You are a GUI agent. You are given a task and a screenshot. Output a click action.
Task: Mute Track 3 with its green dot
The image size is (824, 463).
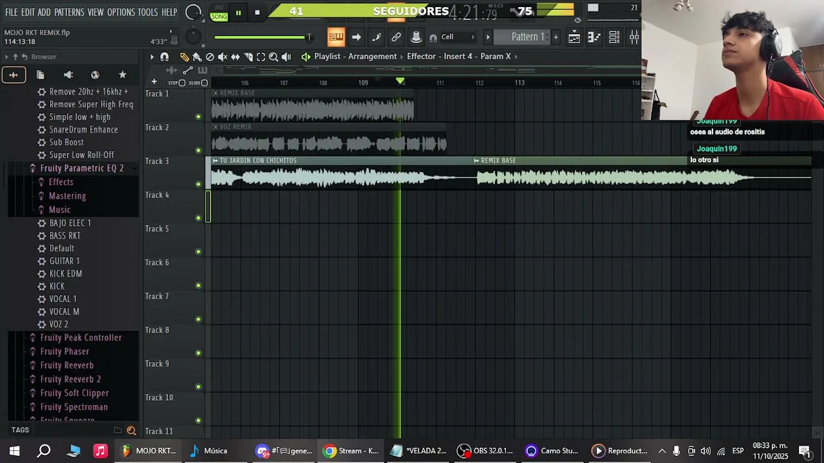tap(198, 184)
